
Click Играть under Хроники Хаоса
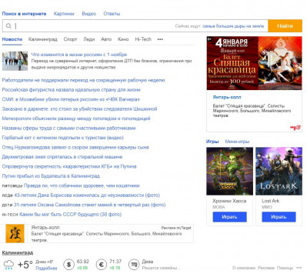click(x=229, y=217)
